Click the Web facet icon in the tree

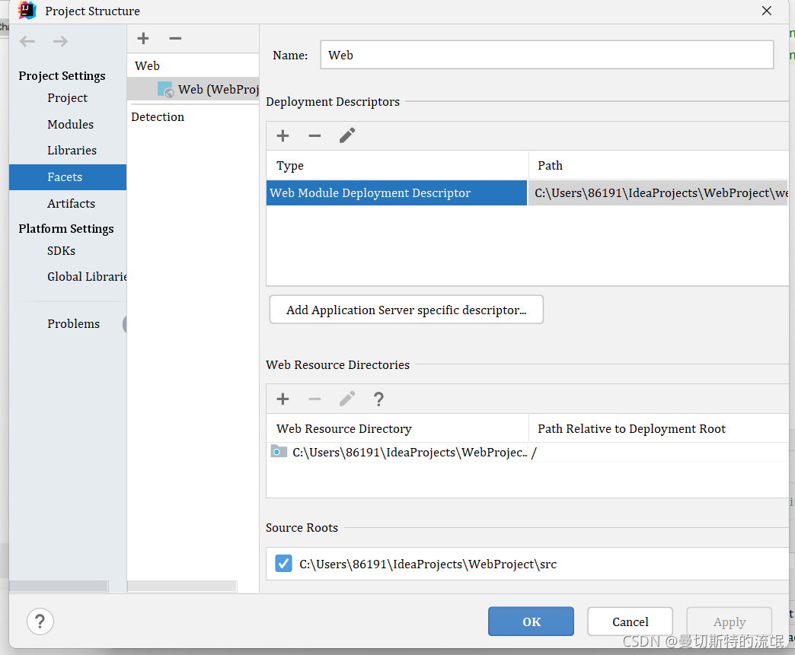click(x=165, y=90)
